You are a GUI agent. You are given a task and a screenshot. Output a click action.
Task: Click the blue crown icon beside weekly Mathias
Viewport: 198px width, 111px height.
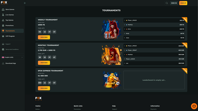point(126,25)
